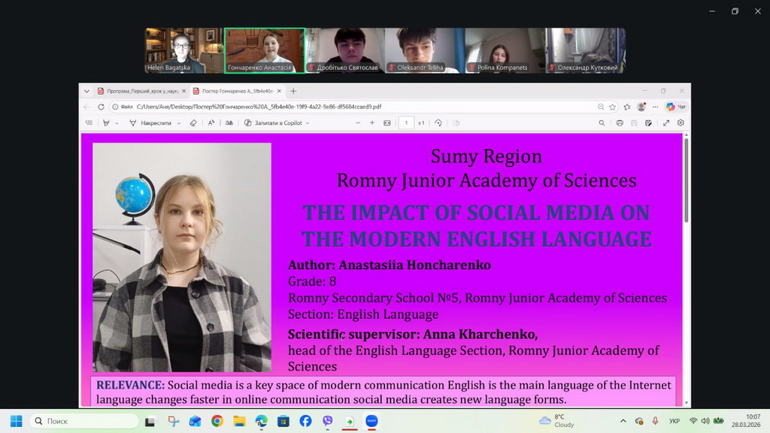This screenshot has width=770, height=433.
Task: Select the Draw (Накреслити) tool
Action: point(153,123)
